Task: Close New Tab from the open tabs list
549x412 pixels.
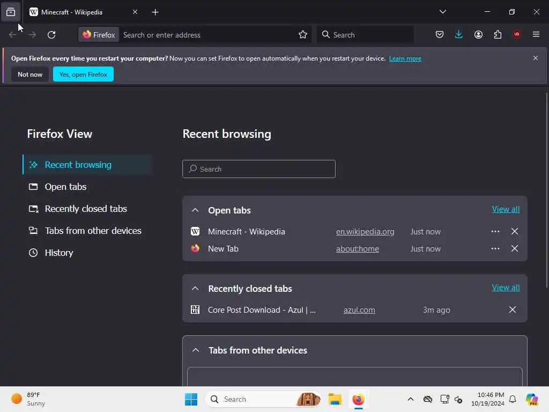Action: coord(514,249)
